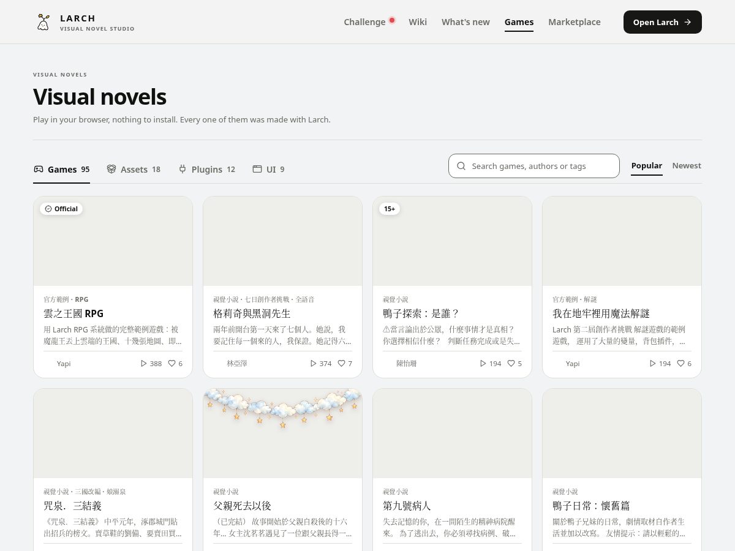The height and width of the screenshot is (551, 735).
Task: Open Marketplace in the top navigation
Action: (x=575, y=22)
